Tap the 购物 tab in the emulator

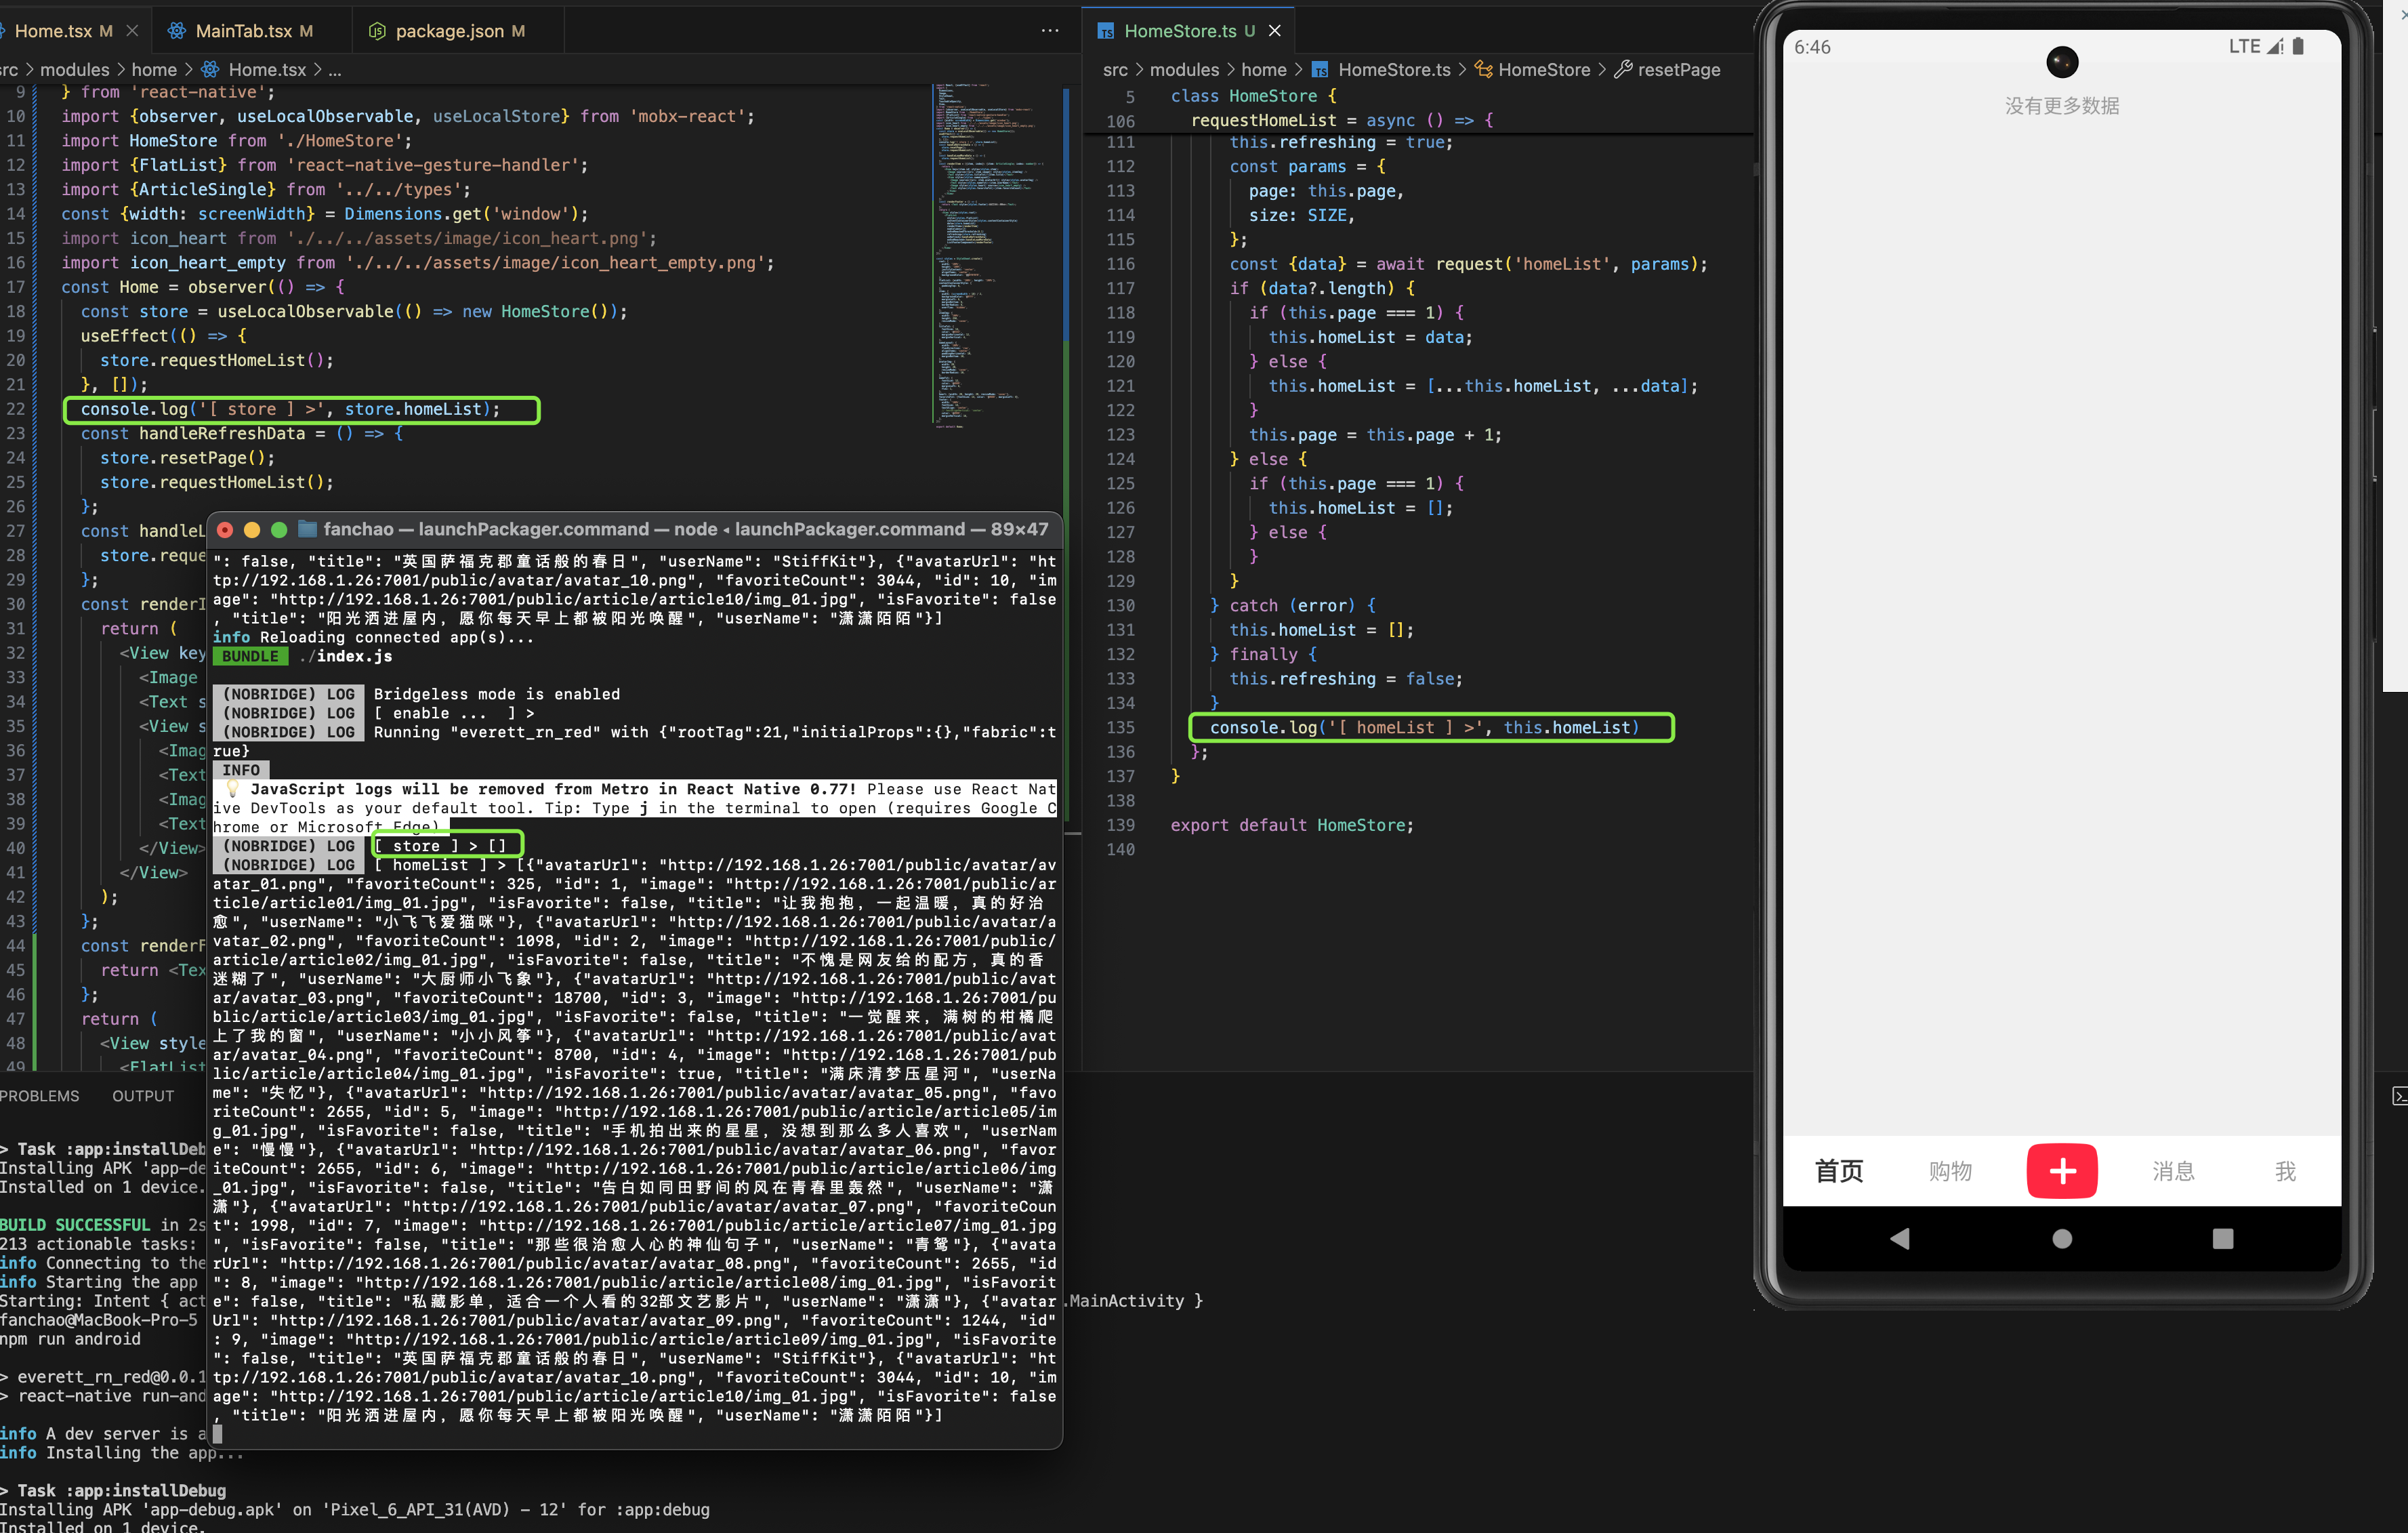[x=1950, y=1170]
